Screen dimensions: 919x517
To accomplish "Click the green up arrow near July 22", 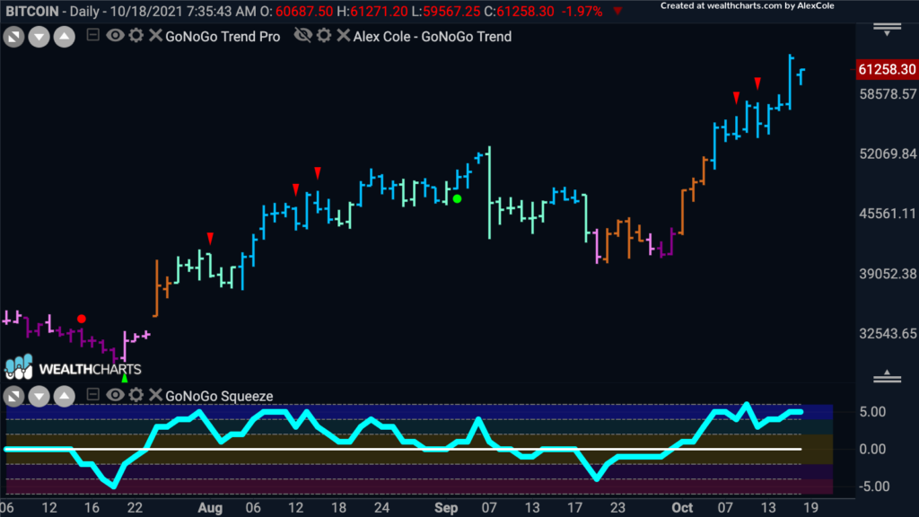I will (124, 378).
